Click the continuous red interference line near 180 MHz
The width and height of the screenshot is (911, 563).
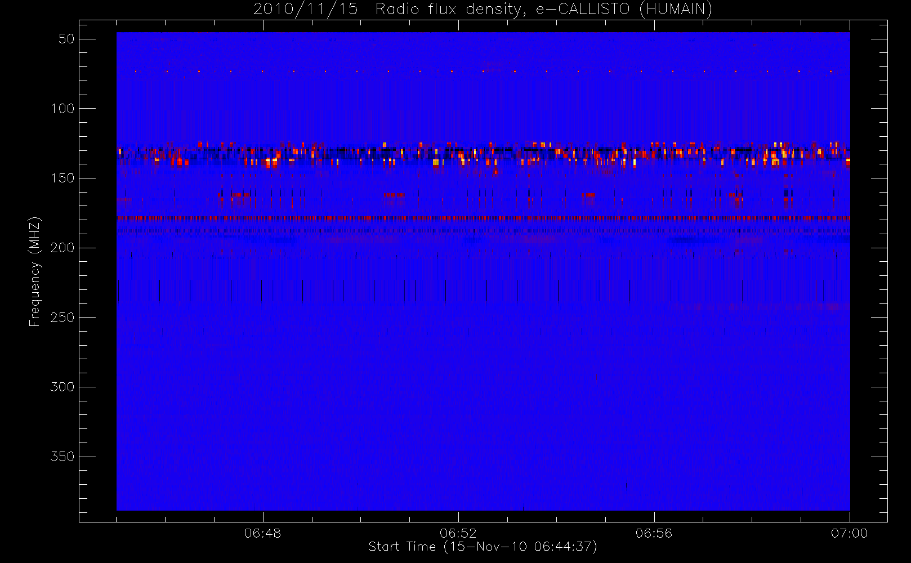coord(483,218)
